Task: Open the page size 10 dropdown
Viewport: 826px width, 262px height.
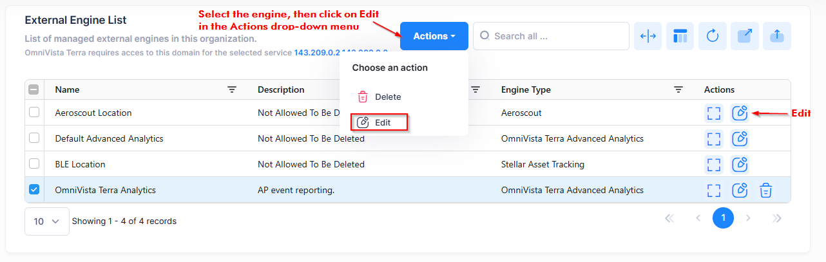Action: tap(46, 221)
